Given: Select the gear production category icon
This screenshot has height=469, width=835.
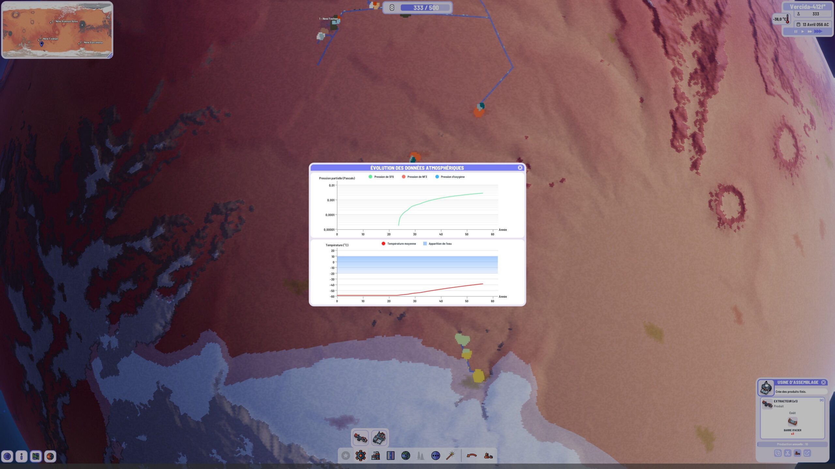Looking at the screenshot, I should click(x=360, y=456).
